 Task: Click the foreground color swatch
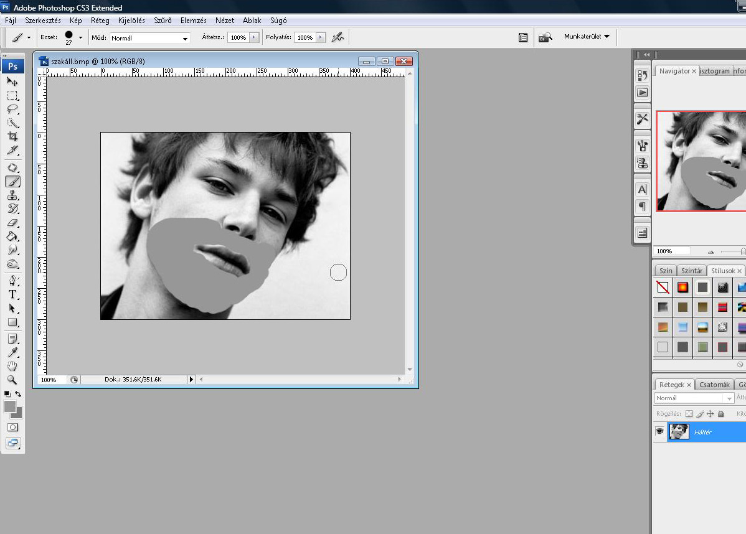pos(10,406)
